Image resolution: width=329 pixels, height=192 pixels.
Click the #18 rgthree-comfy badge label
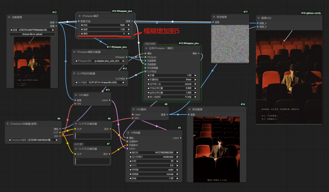[311, 13]
